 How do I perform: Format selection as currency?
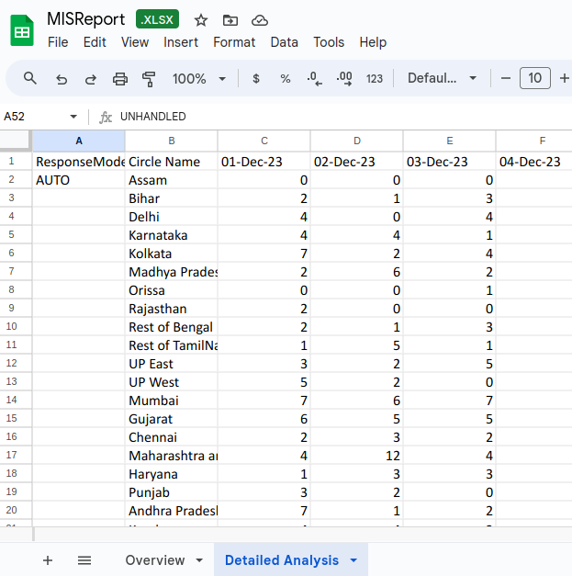point(255,79)
